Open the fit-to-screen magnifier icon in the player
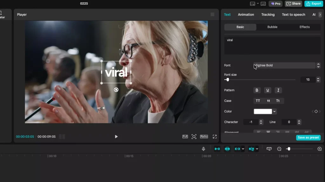The width and height of the screenshot is (325, 182). [x=194, y=136]
